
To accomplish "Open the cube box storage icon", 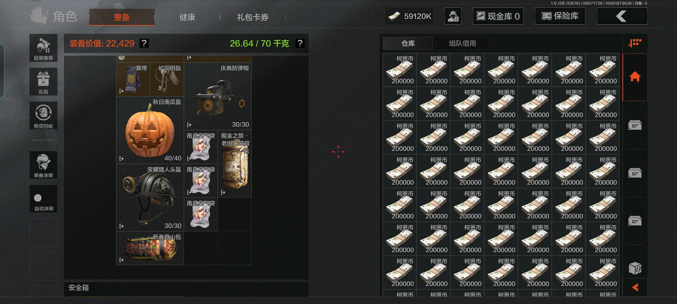I will 635,268.
